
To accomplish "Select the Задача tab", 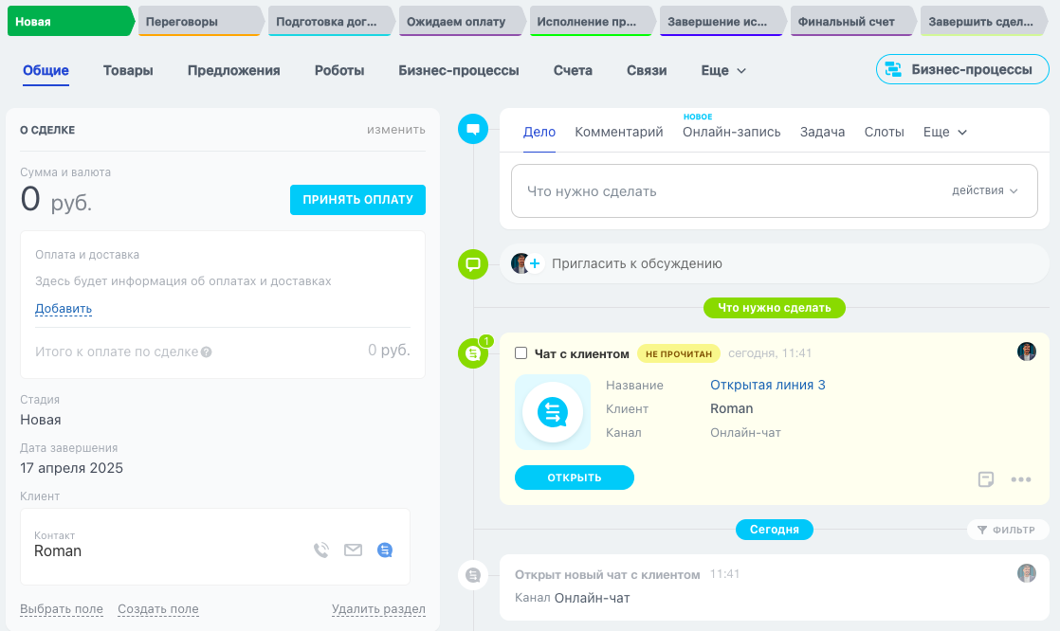I will tap(822, 132).
